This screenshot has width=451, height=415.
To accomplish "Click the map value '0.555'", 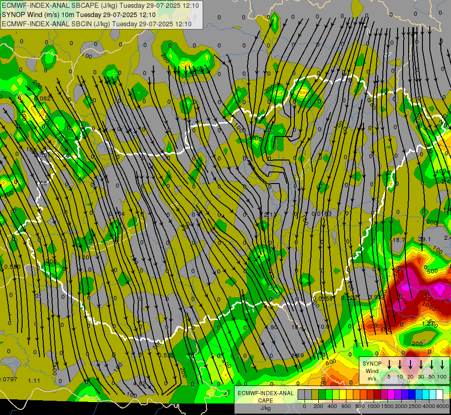I will pos(166,355).
